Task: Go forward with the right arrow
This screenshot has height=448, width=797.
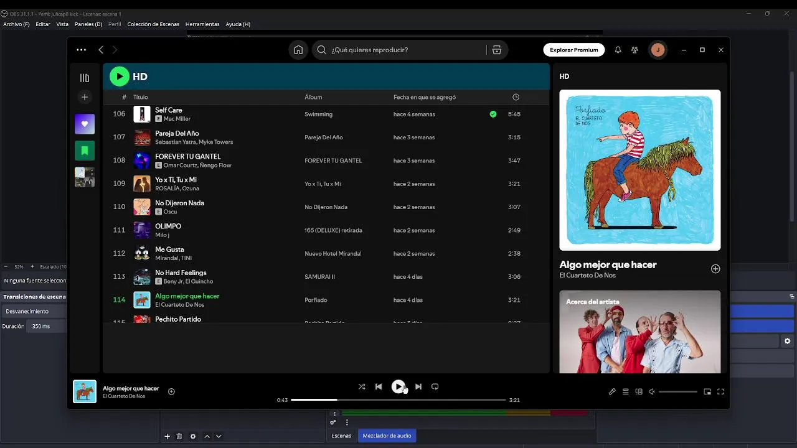Action: 115,50
